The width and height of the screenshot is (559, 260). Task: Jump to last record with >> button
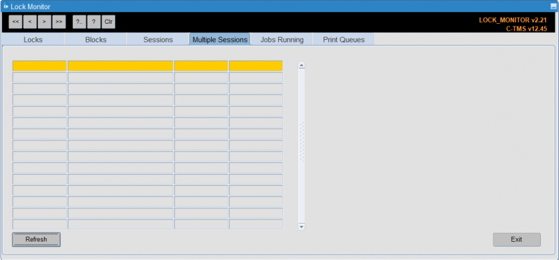click(x=59, y=22)
